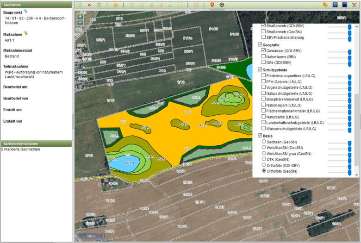This screenshot has width=361, height=243.
Task: Select the hand pointer selection tool
Action: (x=115, y=5)
